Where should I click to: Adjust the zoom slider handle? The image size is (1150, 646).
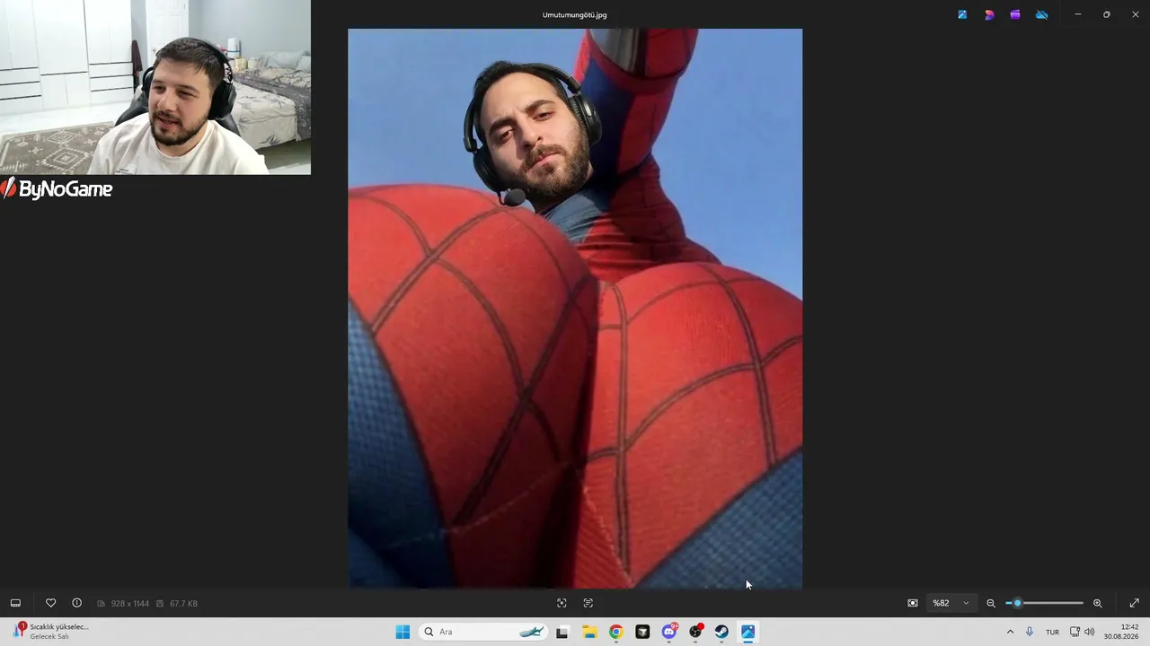[x=1017, y=603]
